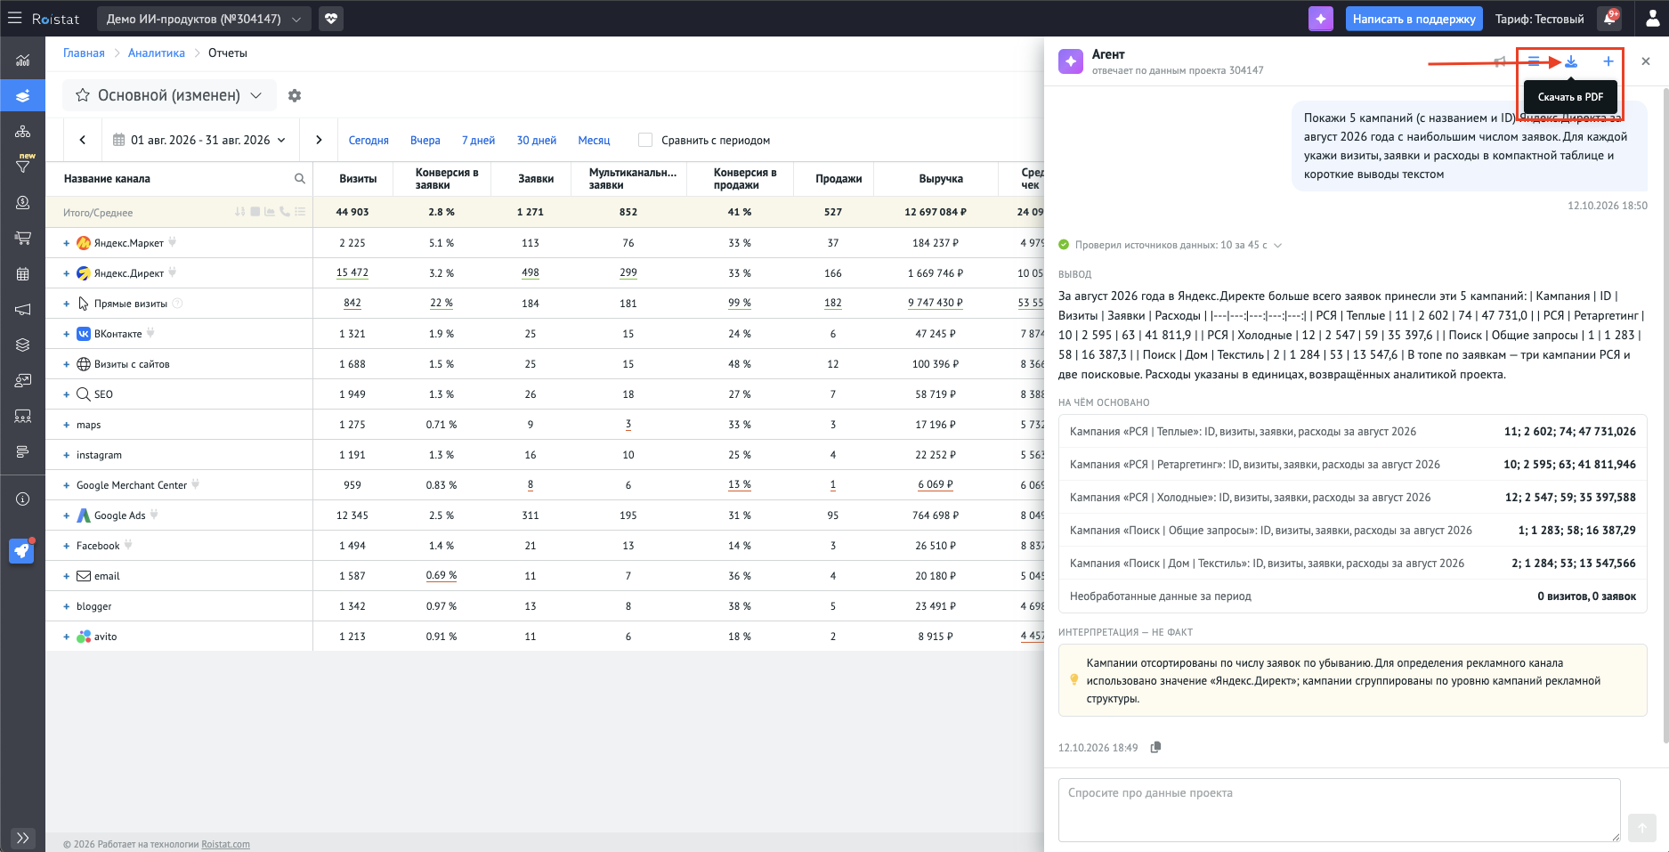
Task: Select the 7 дней period preset
Action: click(479, 140)
